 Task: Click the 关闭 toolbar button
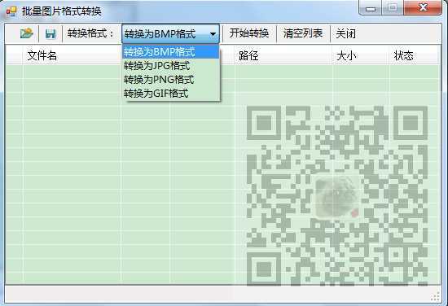tap(345, 33)
